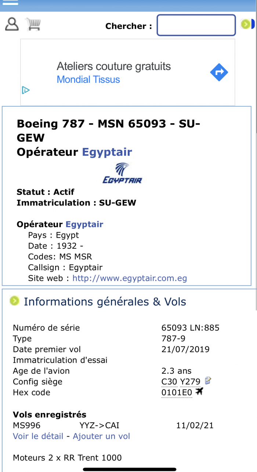
Task: Visit the egyptair.com.eg website link
Action: [130, 278]
